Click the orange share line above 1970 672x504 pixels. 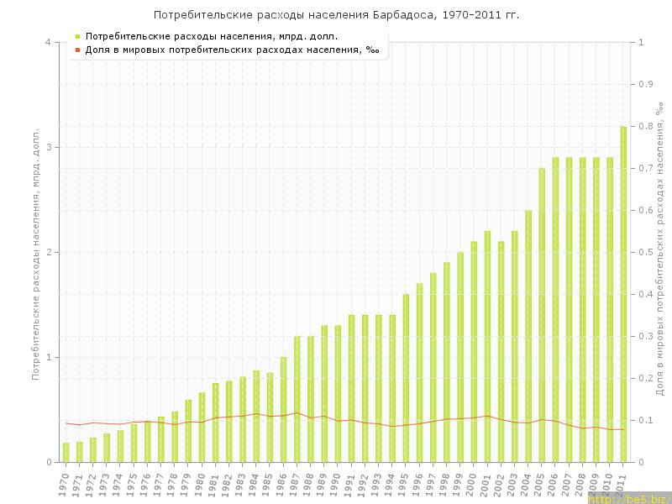point(66,423)
